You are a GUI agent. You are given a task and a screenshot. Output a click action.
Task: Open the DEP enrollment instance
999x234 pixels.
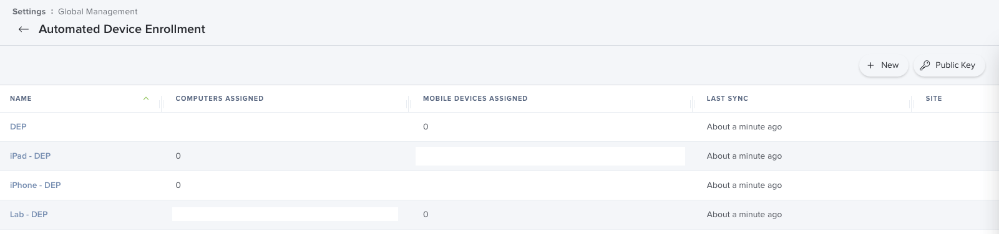(18, 127)
